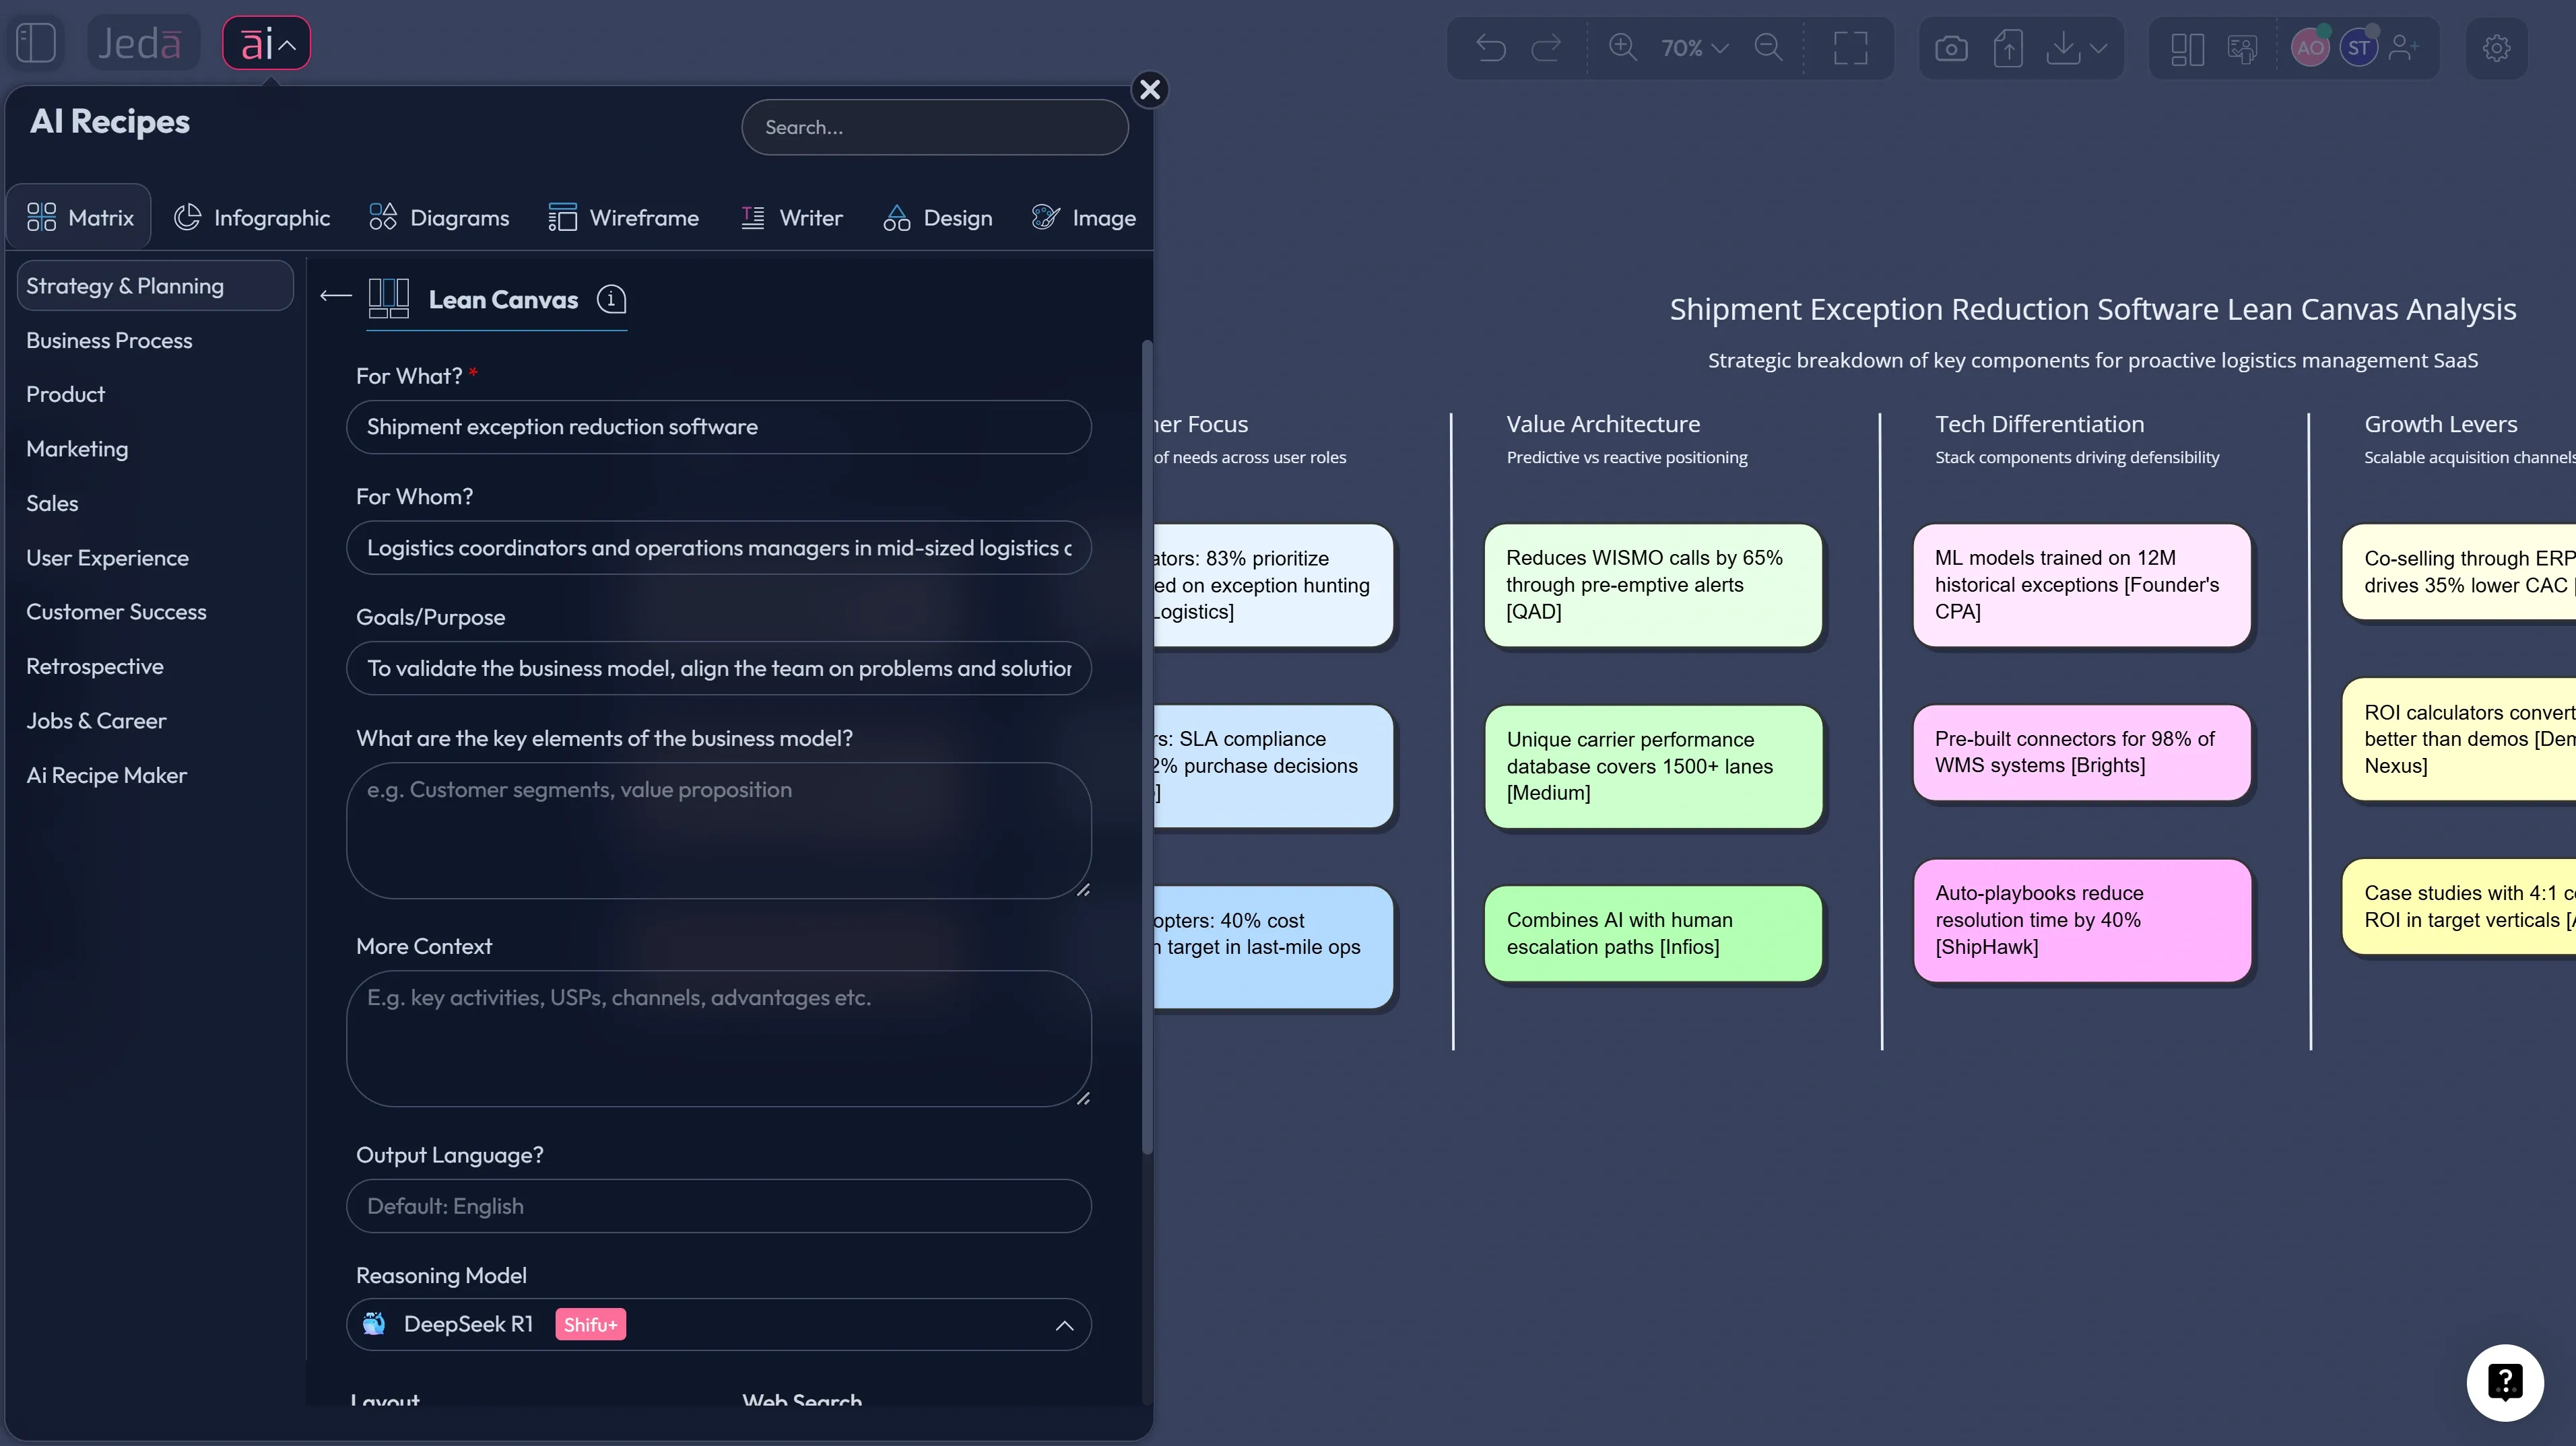2576x1446 pixels.
Task: Click the camera snapshot icon
Action: 1950,47
